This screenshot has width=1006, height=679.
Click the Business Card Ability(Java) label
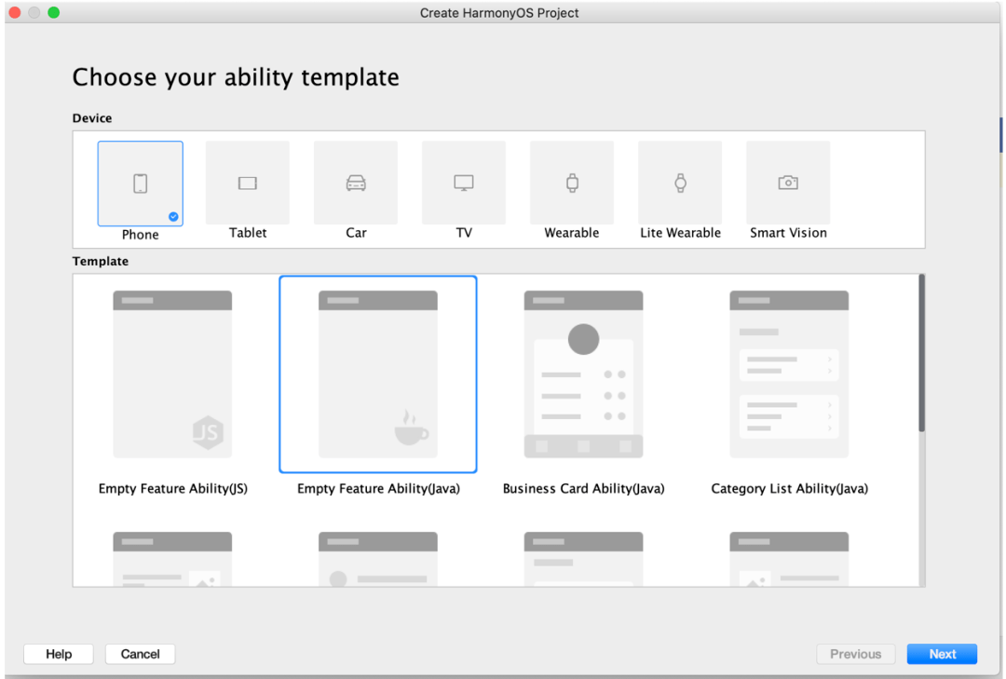(x=583, y=488)
